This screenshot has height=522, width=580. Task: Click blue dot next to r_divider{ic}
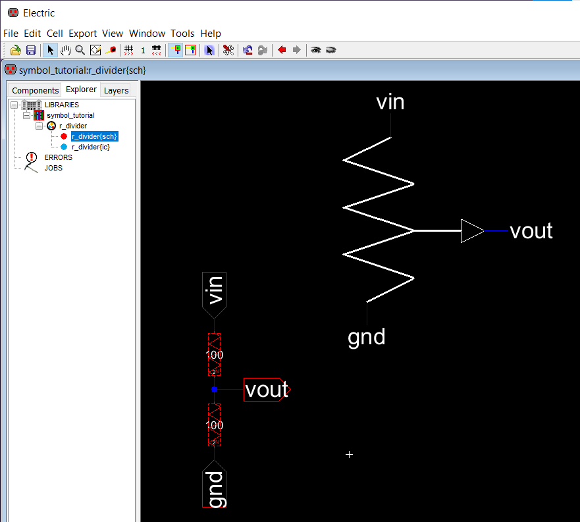pyautogui.click(x=64, y=147)
